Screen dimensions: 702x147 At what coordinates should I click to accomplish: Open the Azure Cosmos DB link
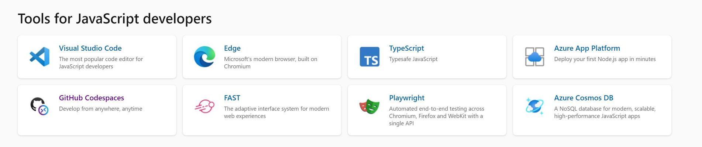584,98
